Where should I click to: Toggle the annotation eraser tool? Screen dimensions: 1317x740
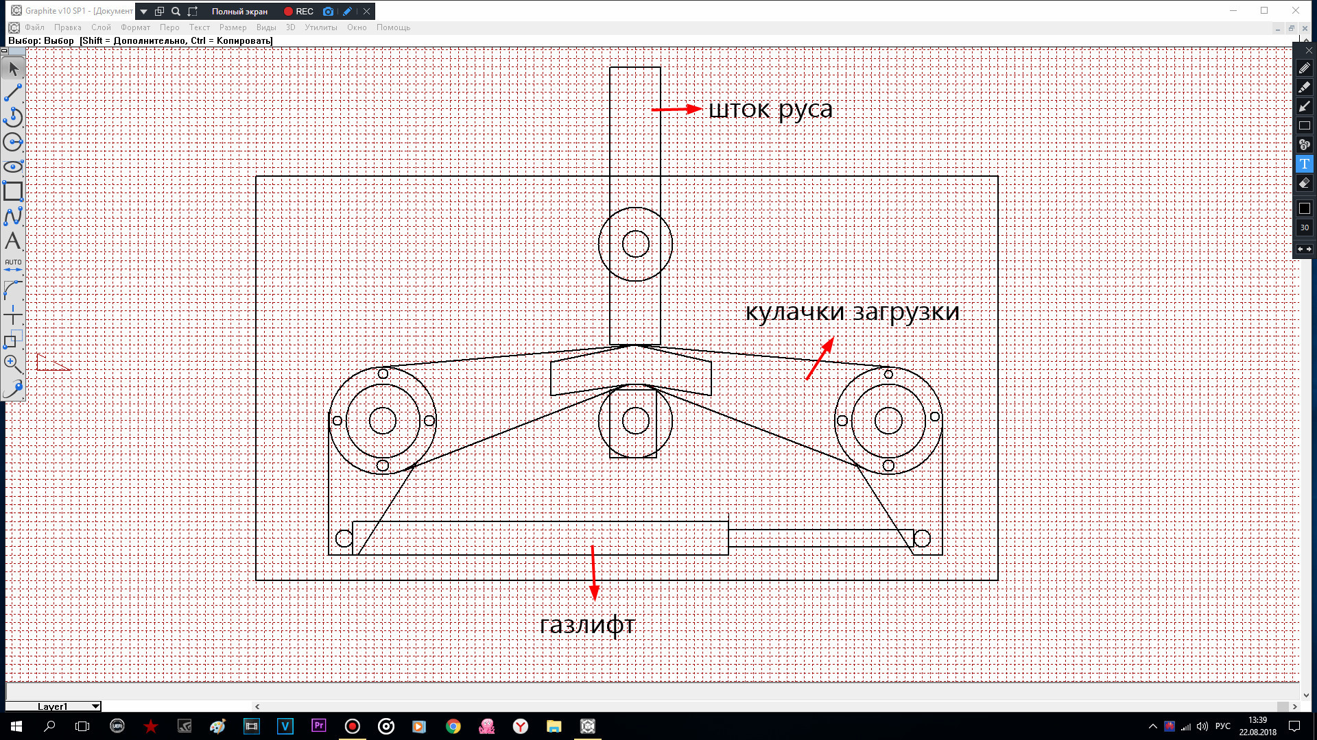pos(1305,183)
